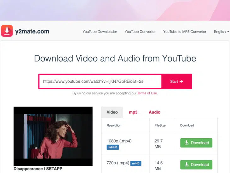
Task: Expand the English language dropdown
Action: (x=221, y=32)
